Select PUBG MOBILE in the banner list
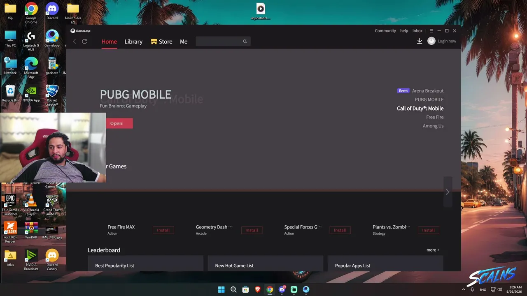This screenshot has width=527, height=296. tap(429, 99)
